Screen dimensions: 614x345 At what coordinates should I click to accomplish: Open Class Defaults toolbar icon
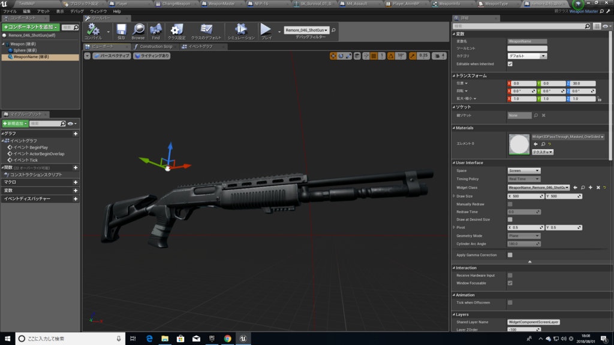pos(206,31)
